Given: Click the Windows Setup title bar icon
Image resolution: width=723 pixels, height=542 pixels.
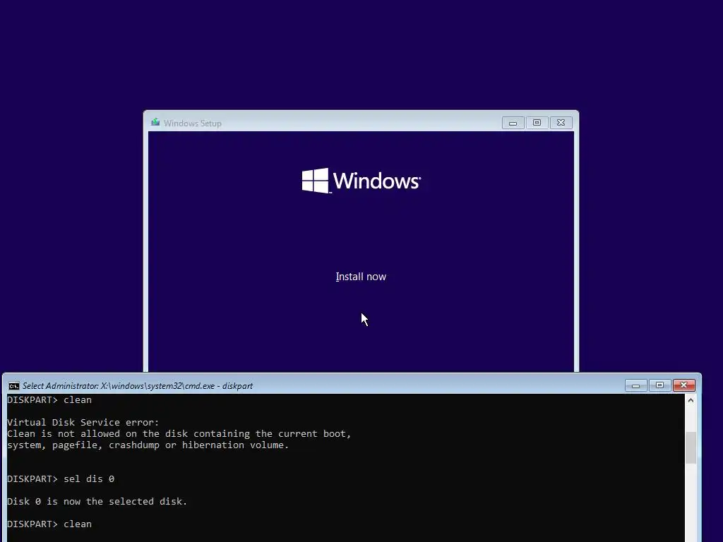Looking at the screenshot, I should pos(155,123).
